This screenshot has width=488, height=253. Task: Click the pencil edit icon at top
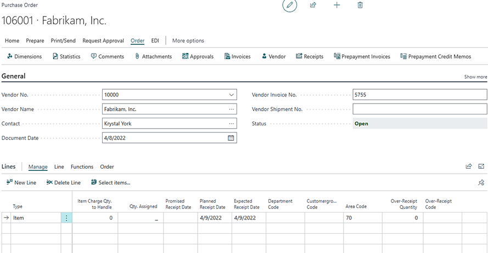coord(289,5)
